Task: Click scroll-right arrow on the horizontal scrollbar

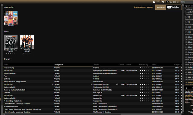Action: tap(181, 114)
